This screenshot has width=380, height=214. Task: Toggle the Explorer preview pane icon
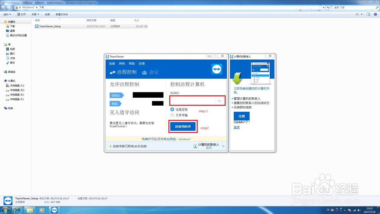(368, 14)
